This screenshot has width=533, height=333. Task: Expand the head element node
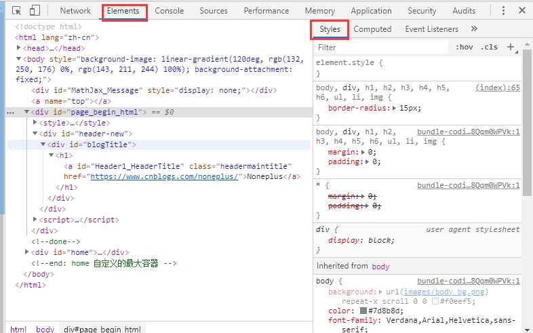click(x=19, y=48)
